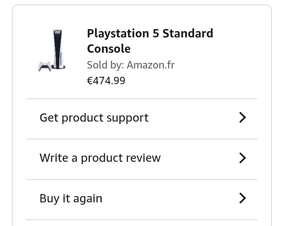Screen dimensions: 281x226
Task: Tap the word "Write" in the review row
Action: point(54,158)
